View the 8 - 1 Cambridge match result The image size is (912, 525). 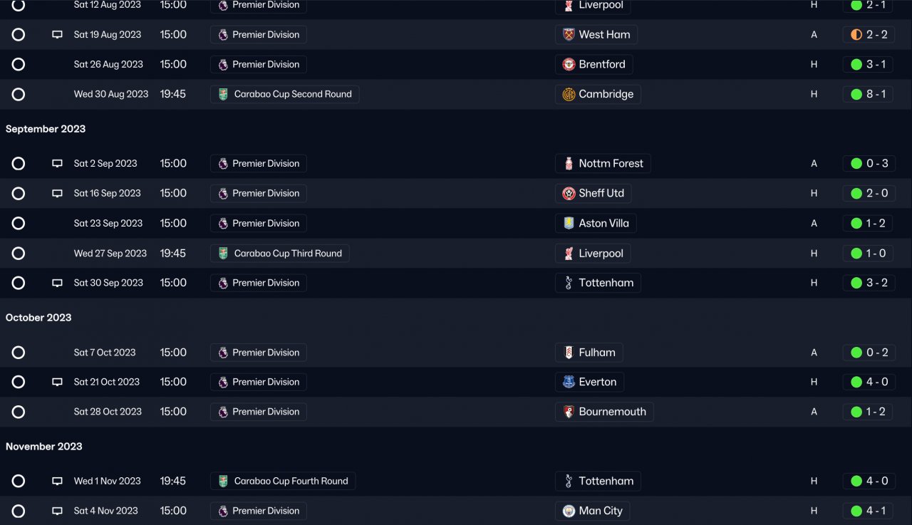(868, 95)
